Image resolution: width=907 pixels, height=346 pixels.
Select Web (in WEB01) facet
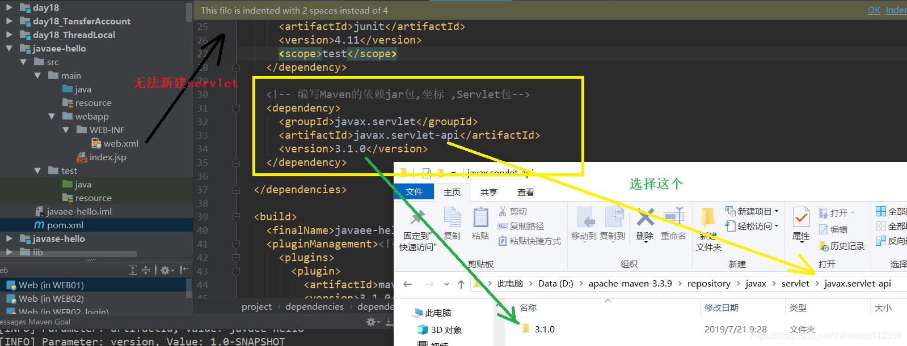[51, 285]
